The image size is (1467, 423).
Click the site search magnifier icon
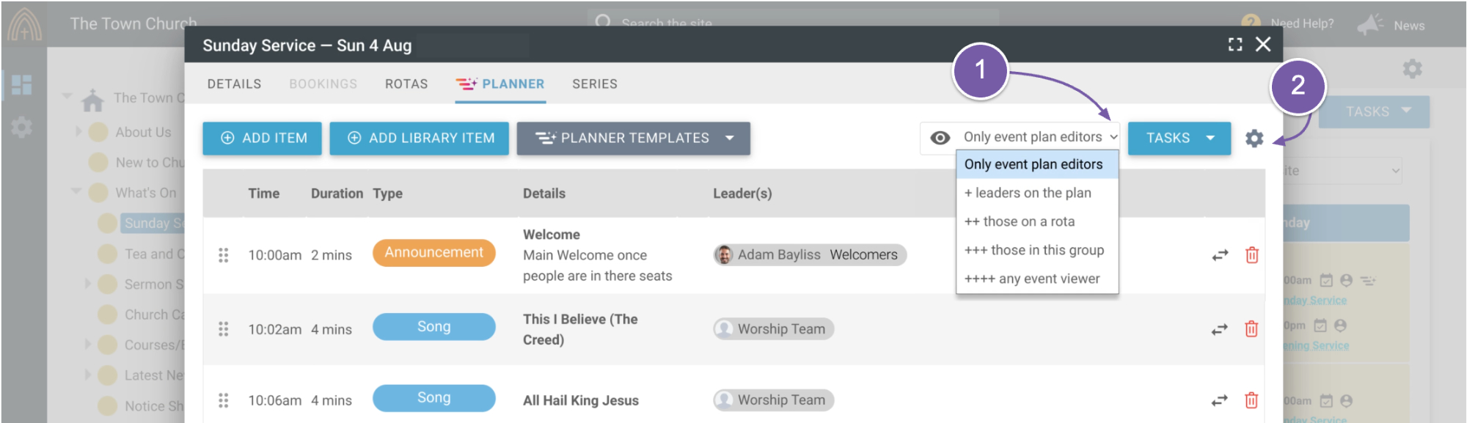coord(603,21)
